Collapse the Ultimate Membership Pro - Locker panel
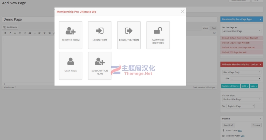 click(x=260, y=65)
